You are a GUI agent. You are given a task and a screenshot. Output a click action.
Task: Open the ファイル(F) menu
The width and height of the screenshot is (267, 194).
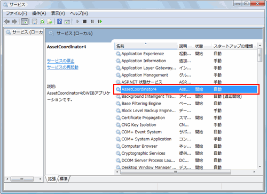(17, 13)
